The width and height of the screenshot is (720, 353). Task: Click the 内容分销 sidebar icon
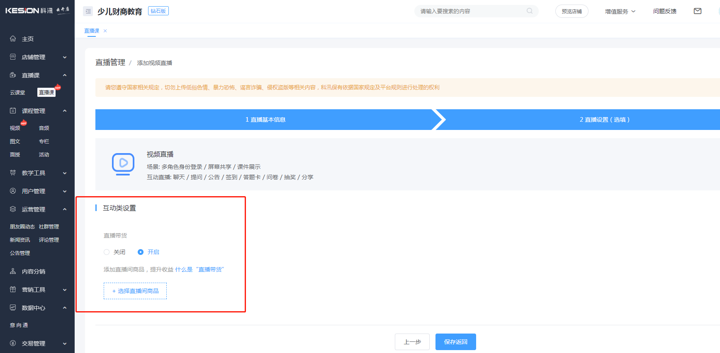[x=13, y=271]
